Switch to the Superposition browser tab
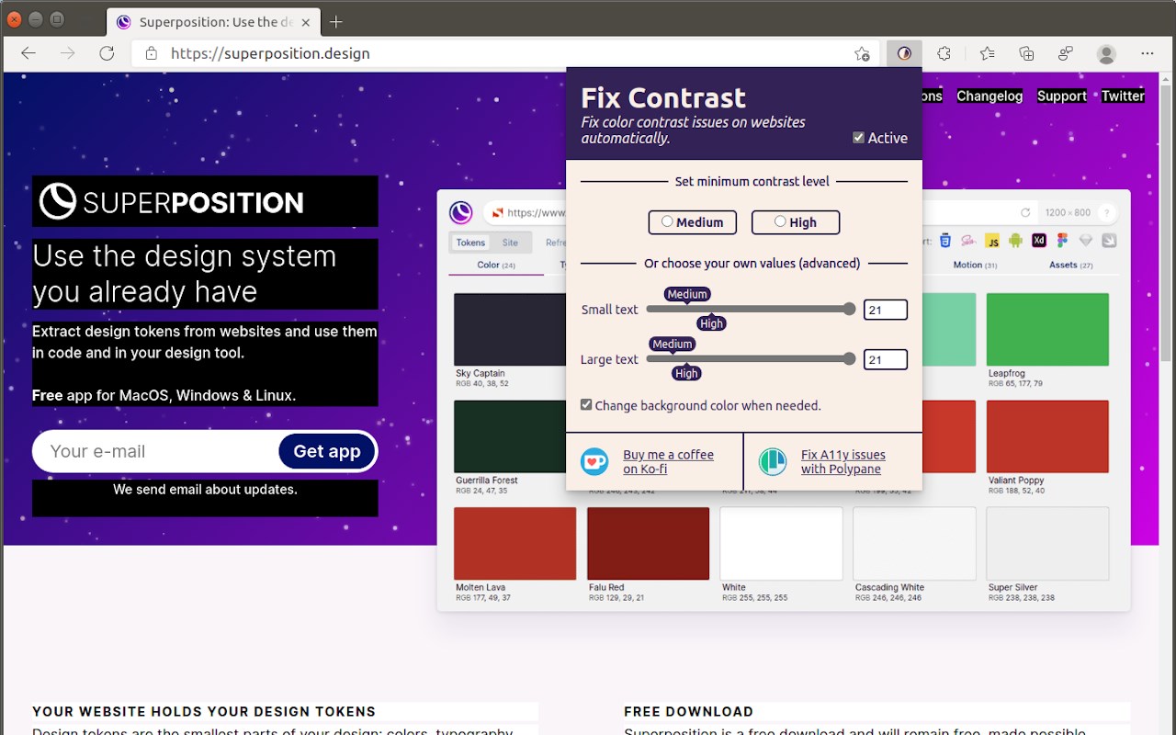This screenshot has height=735, width=1176. pyautogui.click(x=211, y=21)
